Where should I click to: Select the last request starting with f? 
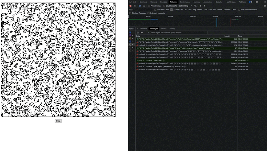pyautogui.click(x=132, y=51)
